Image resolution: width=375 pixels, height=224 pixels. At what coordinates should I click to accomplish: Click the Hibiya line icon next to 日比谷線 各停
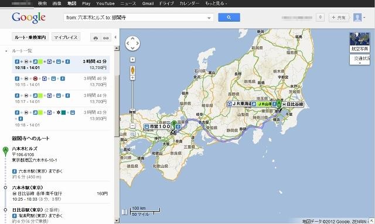pyautogui.click(x=14, y=194)
